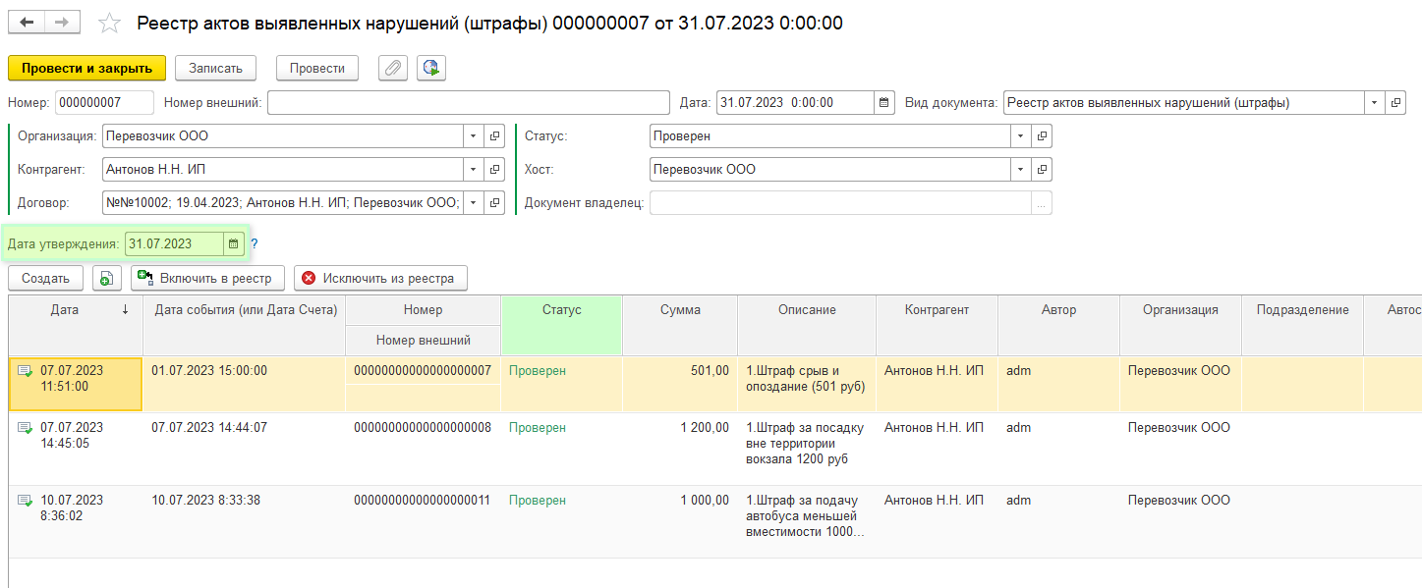Expand the Контрагент dropdown list

pos(473,170)
